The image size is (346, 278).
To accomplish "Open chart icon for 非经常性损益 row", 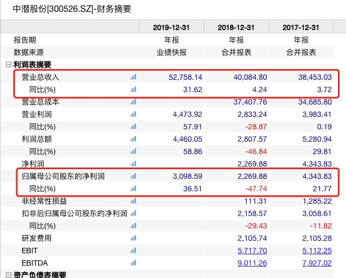I will click(x=133, y=201).
